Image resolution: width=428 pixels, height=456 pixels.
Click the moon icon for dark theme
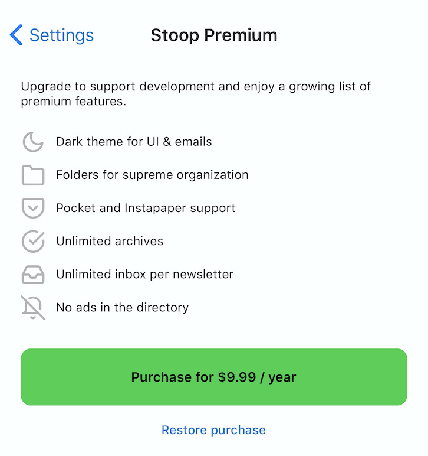tap(33, 142)
